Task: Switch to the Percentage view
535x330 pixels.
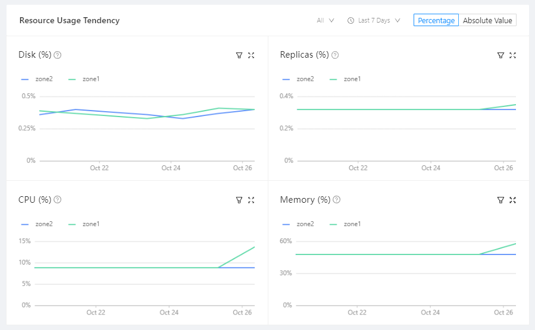Action: [x=436, y=20]
